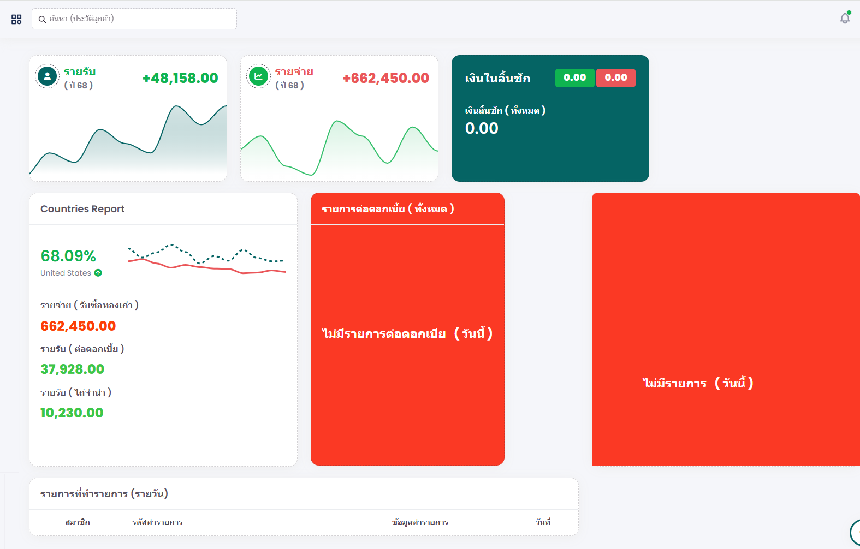Click the magnifier icon in search box
Screen dimensions: 860x549
point(42,19)
